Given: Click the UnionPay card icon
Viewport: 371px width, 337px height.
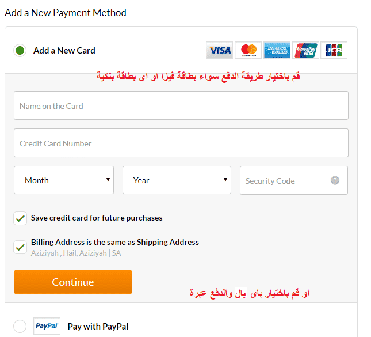Looking at the screenshot, I should [305, 50].
